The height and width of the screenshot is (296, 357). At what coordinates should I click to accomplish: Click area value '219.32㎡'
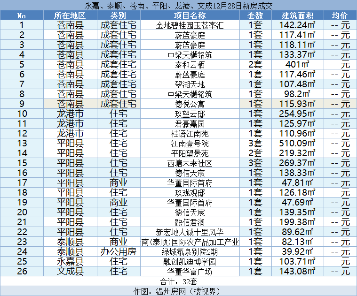coord(297,153)
